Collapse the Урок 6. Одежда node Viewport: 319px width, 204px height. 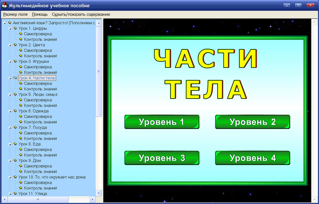10,111
